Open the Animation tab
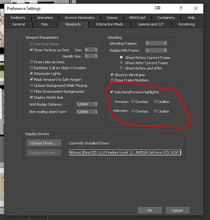210x220 pixels. pyautogui.click(x=45, y=18)
